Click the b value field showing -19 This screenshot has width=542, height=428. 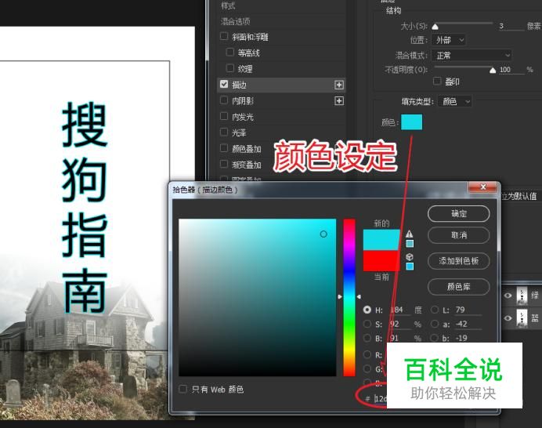point(468,338)
